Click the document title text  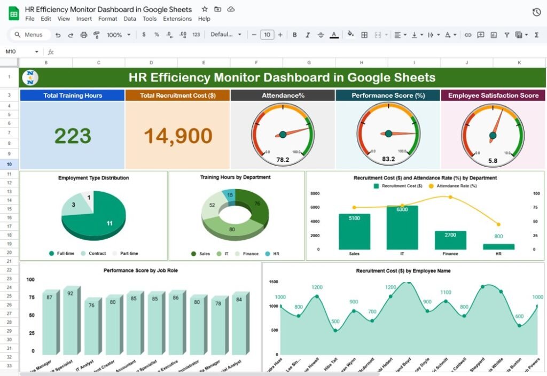[x=108, y=9]
